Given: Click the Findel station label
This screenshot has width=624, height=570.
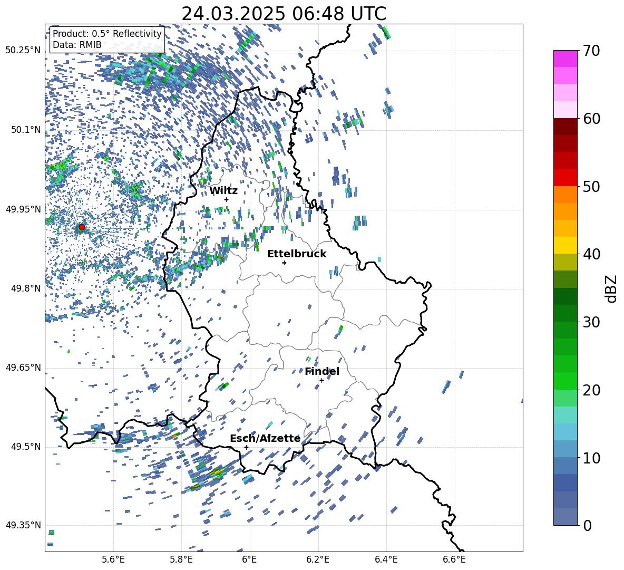Looking at the screenshot, I should [322, 371].
